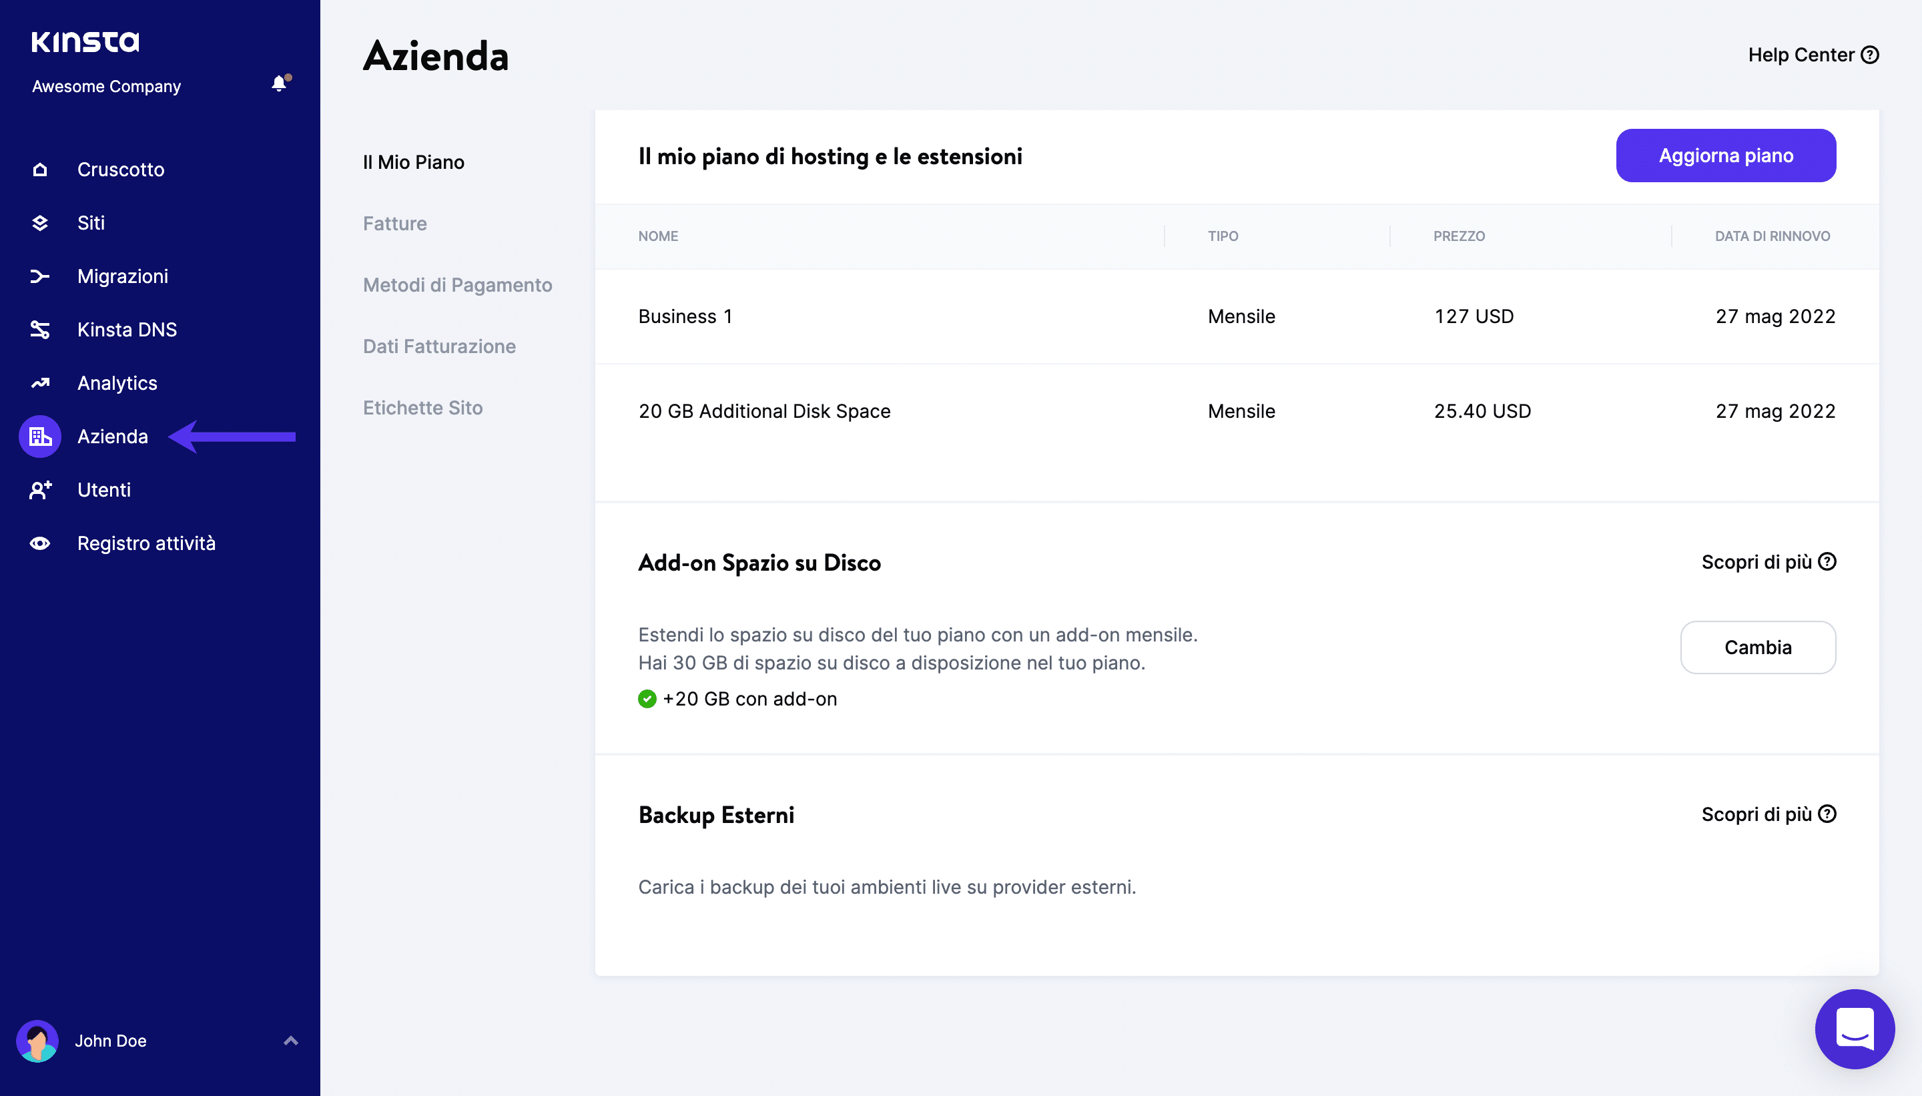Click question icon beside Add-on Spazio su Disco Scopri di più
Viewport: 1922px width, 1096px height.
(1827, 561)
